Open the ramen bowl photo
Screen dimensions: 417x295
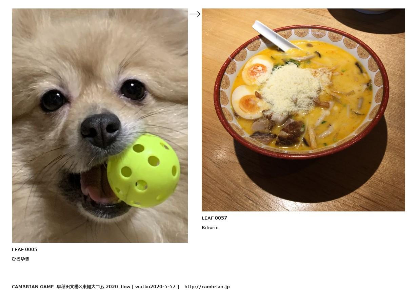pos(303,110)
